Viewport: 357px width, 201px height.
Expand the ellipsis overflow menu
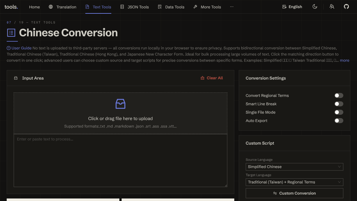(232, 7)
